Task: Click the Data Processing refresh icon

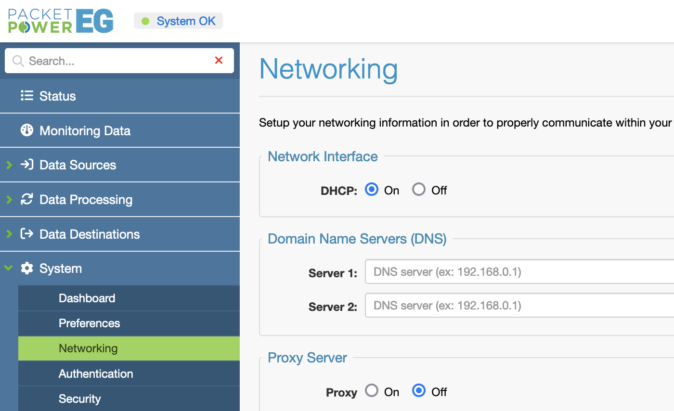Action: click(26, 199)
